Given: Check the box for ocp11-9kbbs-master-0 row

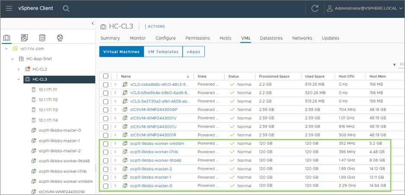Looking at the screenshot, I should point(106,186).
